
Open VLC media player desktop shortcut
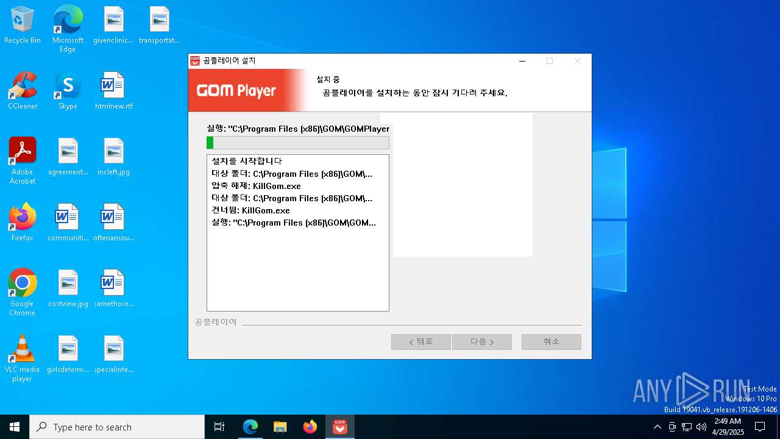pos(23,359)
